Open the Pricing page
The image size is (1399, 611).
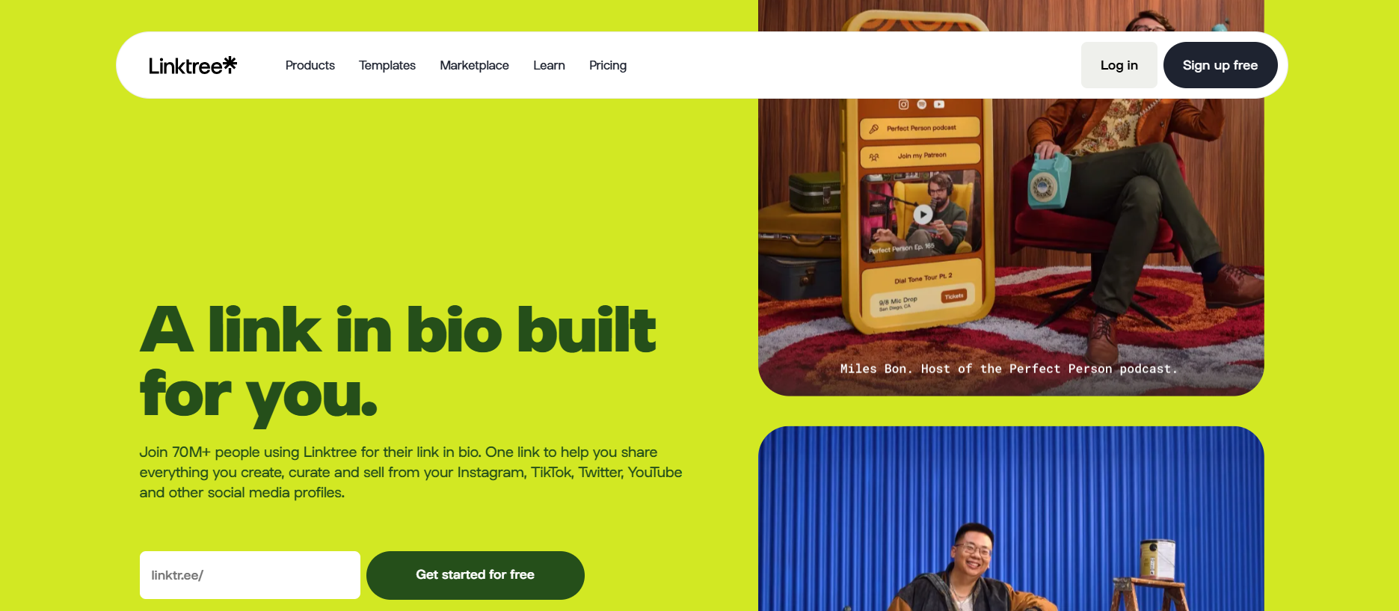click(x=607, y=65)
